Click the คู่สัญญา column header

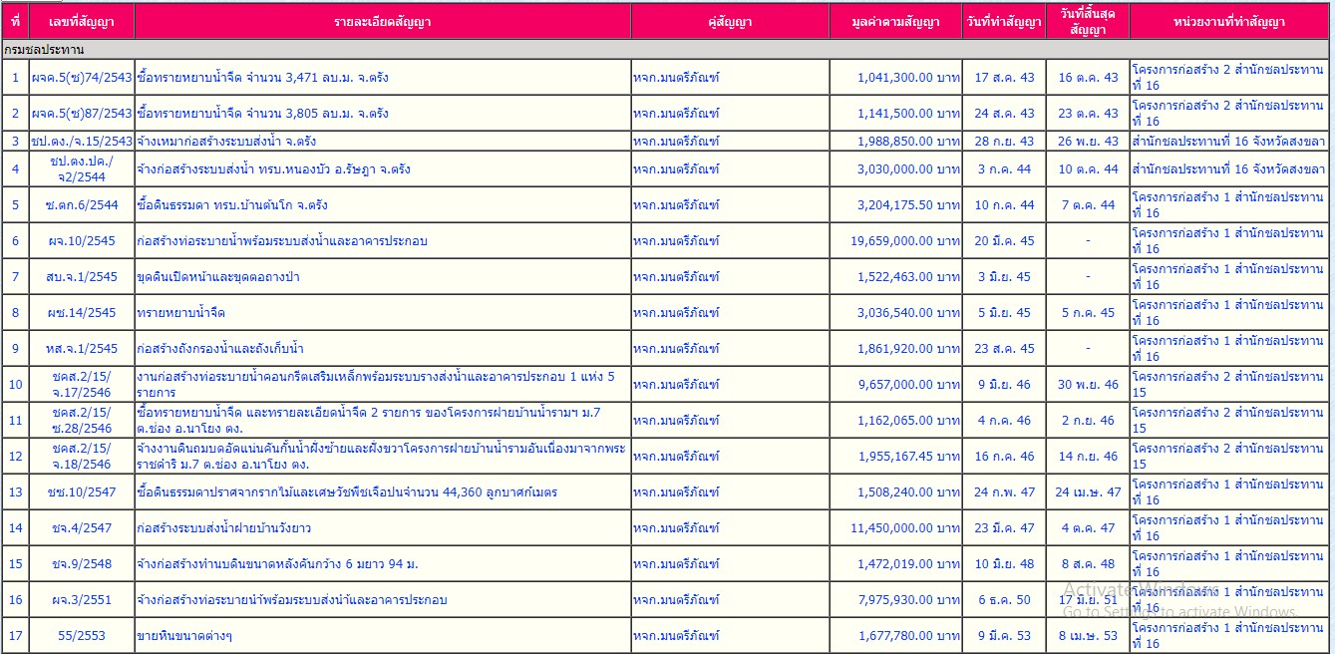coord(730,22)
